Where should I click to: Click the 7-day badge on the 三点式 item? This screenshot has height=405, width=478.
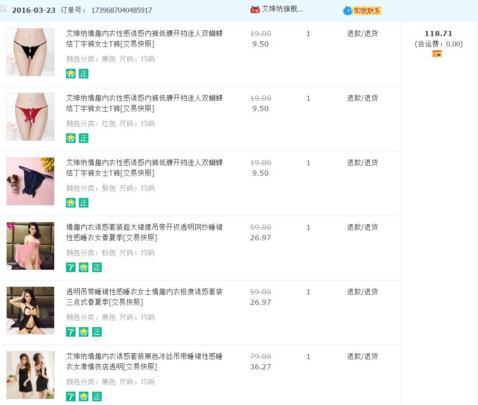coord(71,332)
